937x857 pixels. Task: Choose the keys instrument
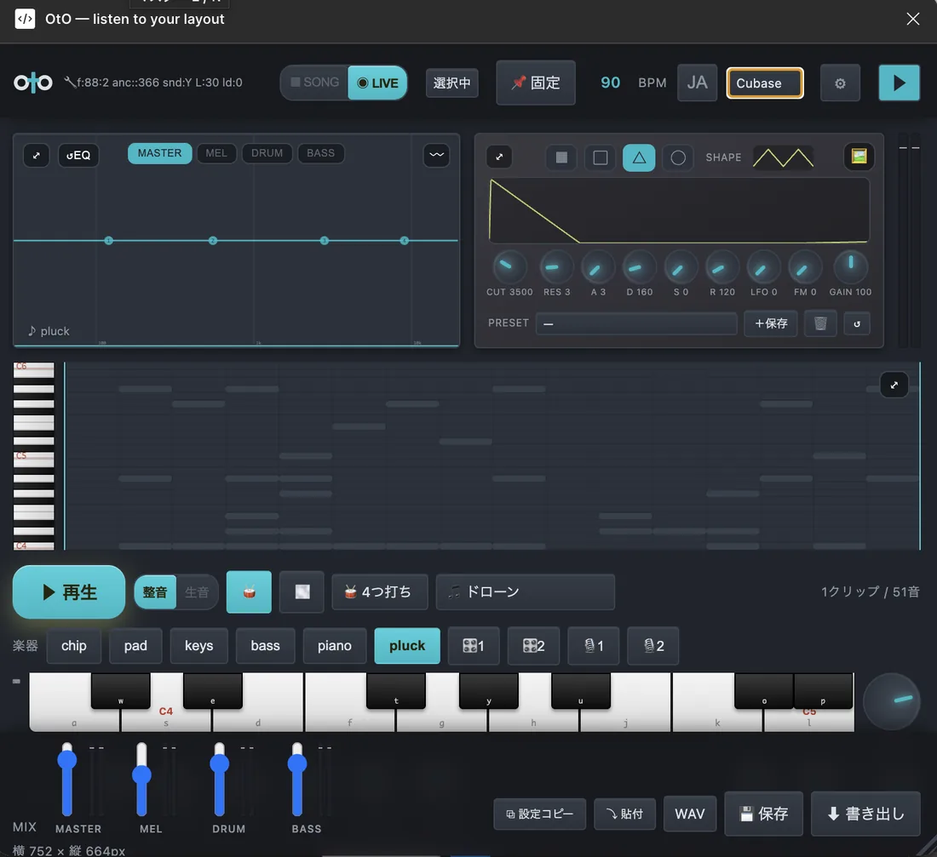(x=199, y=646)
